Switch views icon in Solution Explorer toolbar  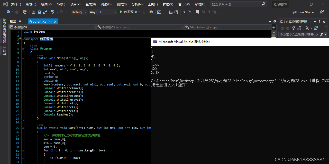pos(299,28)
